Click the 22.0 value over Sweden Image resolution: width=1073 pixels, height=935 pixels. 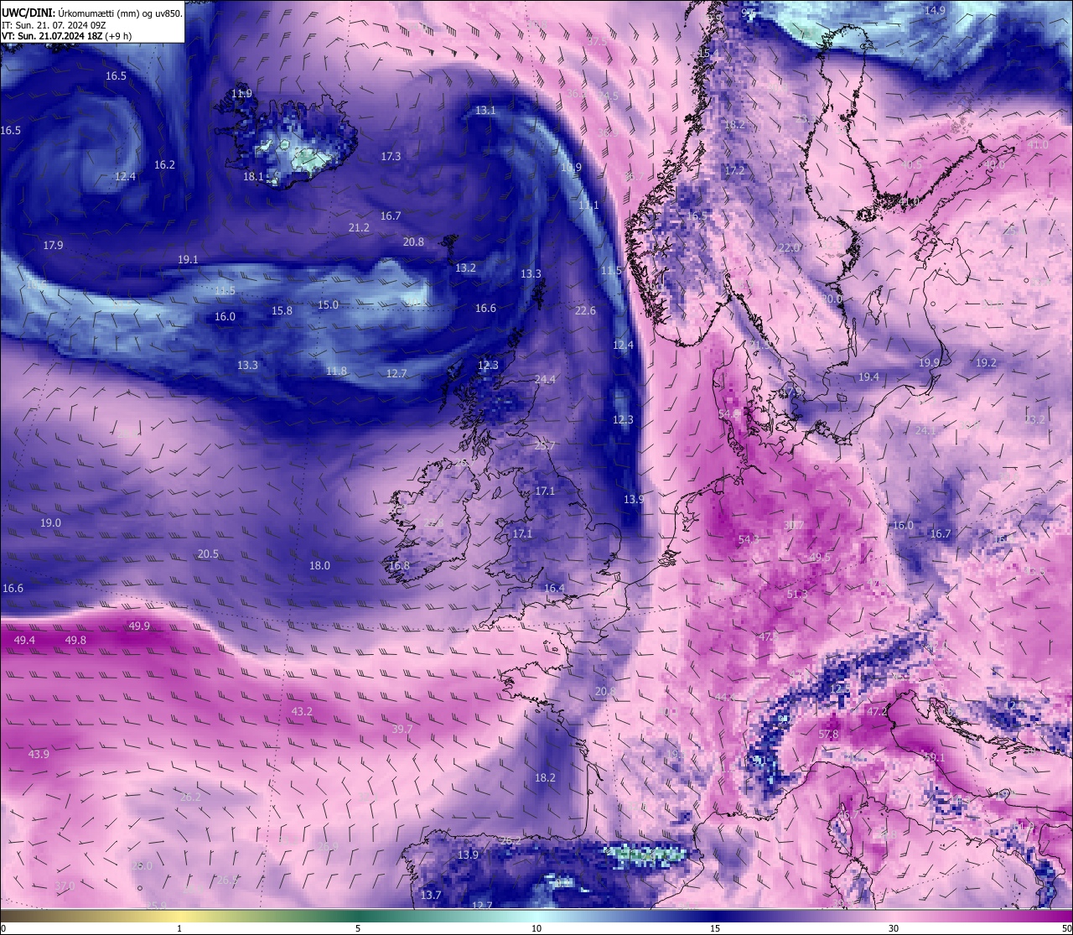[789, 248]
